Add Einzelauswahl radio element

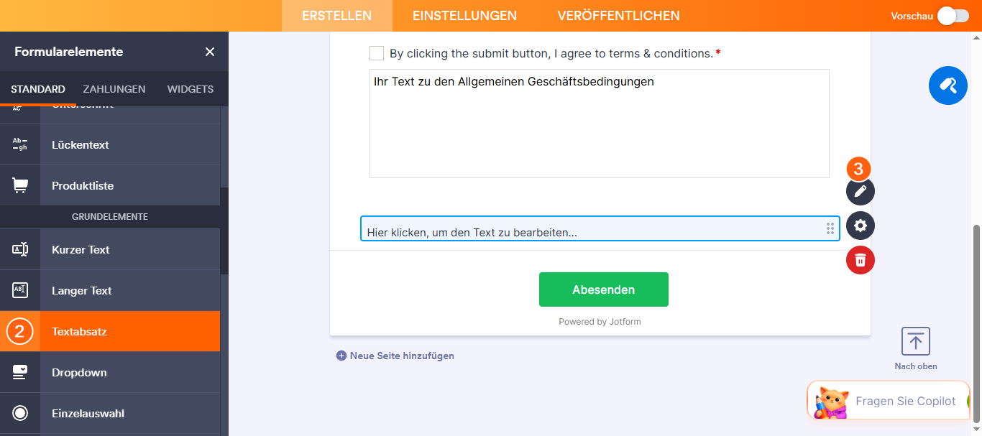(110, 413)
